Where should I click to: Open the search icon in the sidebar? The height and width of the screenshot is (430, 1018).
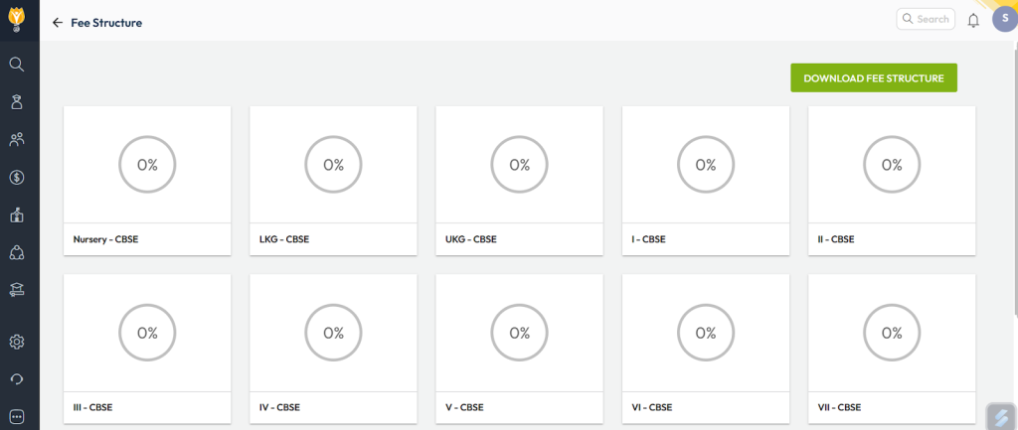(x=17, y=65)
